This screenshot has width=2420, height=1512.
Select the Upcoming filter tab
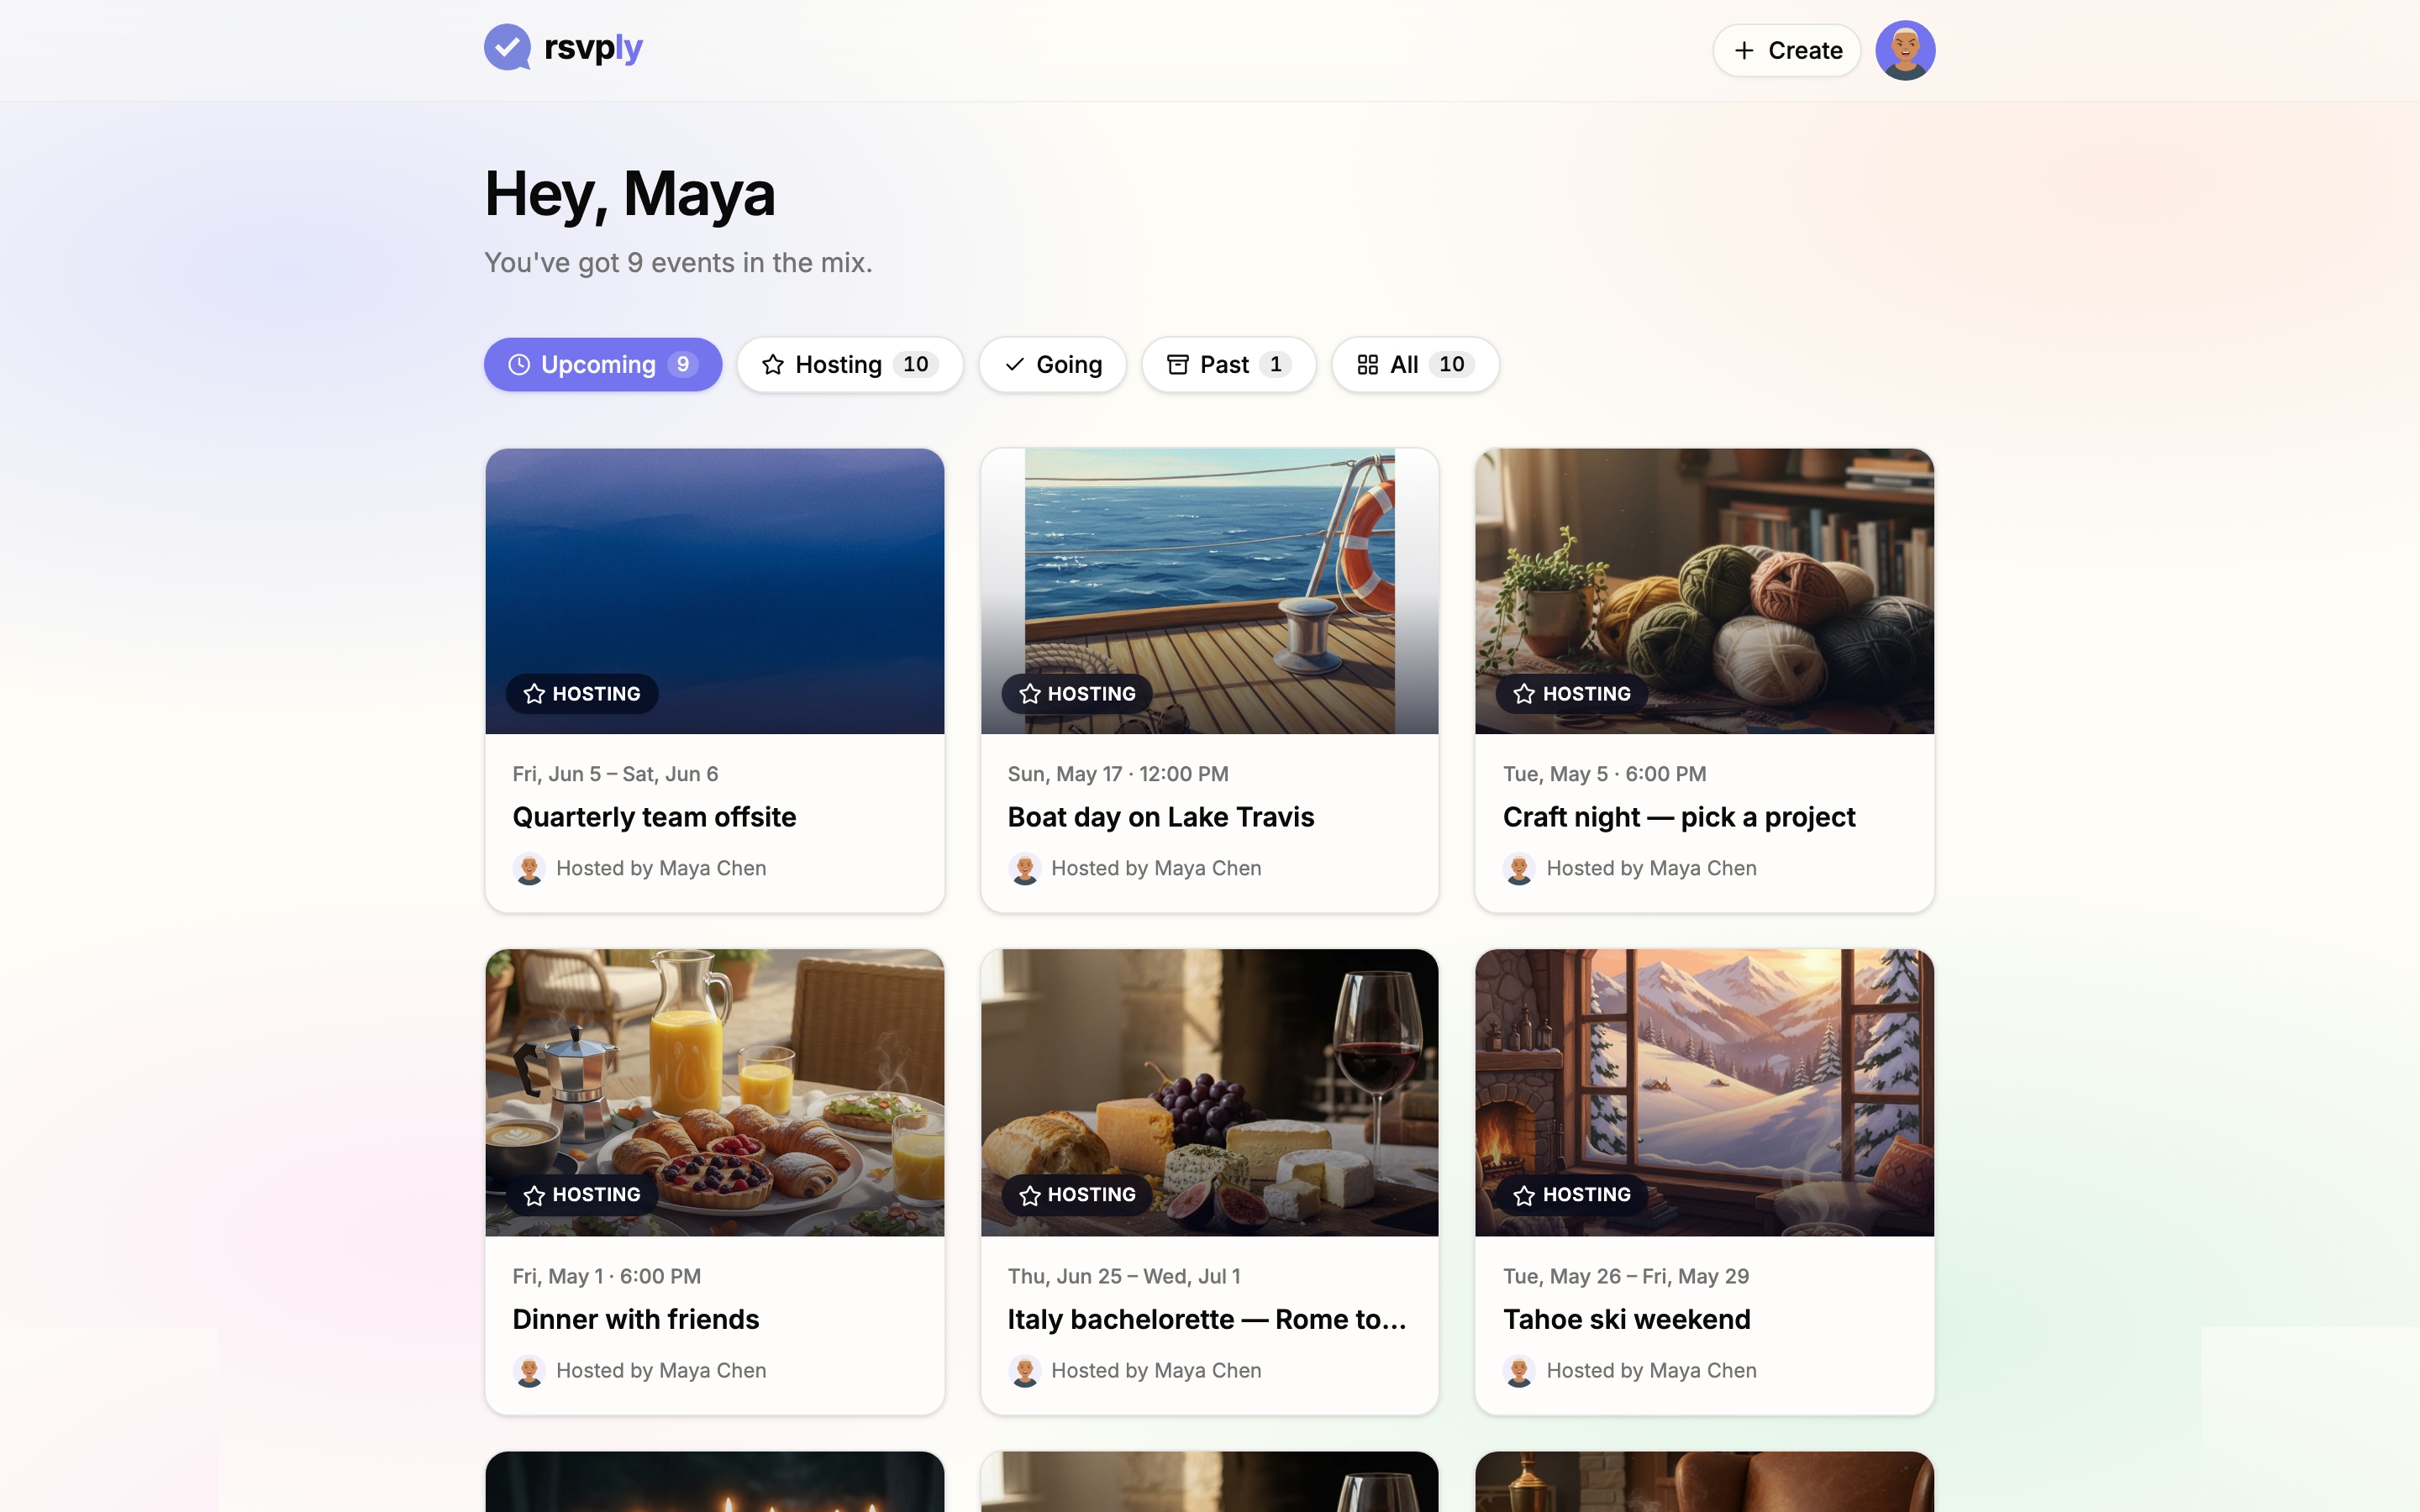[x=602, y=364]
